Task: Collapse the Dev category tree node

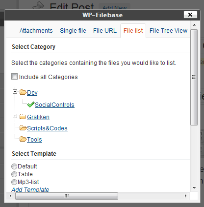Action: click(x=15, y=92)
